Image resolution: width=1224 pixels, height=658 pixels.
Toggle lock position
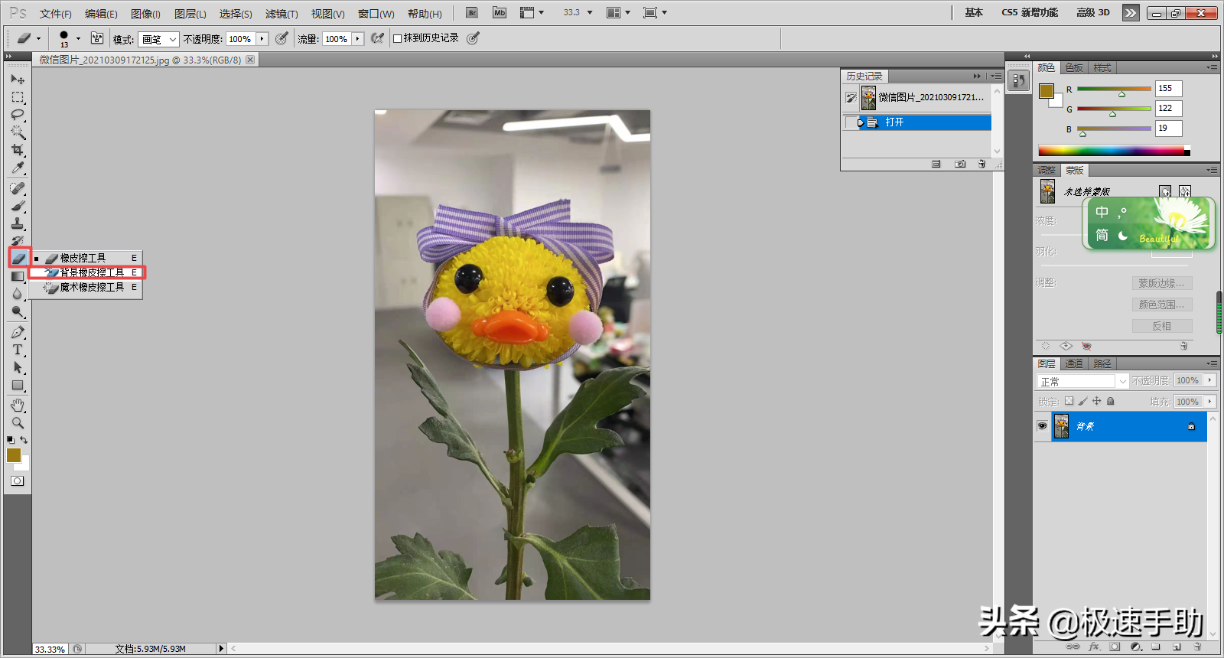(x=1097, y=401)
